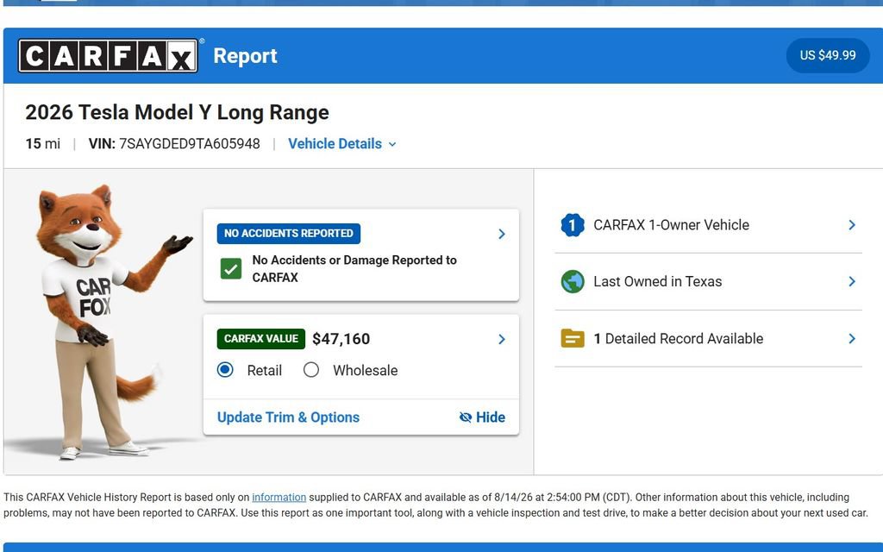Click the 15 mi mileage text
The height and width of the screenshot is (552, 883).
click(x=43, y=144)
